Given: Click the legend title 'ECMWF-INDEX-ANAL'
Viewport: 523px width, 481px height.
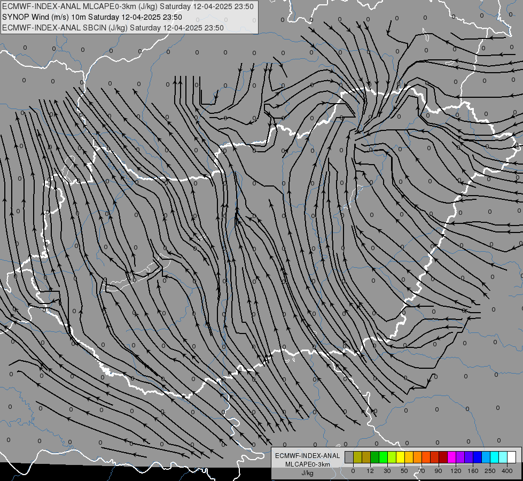Looking at the screenshot, I should [308, 456].
